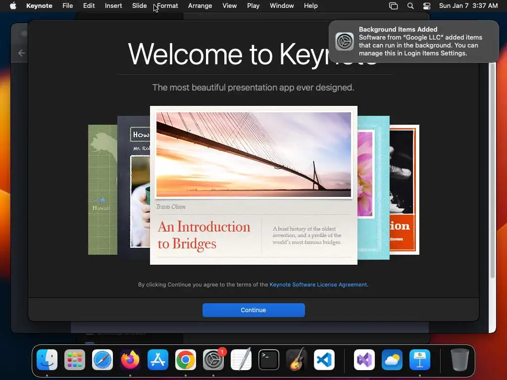The height and width of the screenshot is (380, 507).
Task: Open the Finder icon in the Dock
Action: (x=47, y=360)
